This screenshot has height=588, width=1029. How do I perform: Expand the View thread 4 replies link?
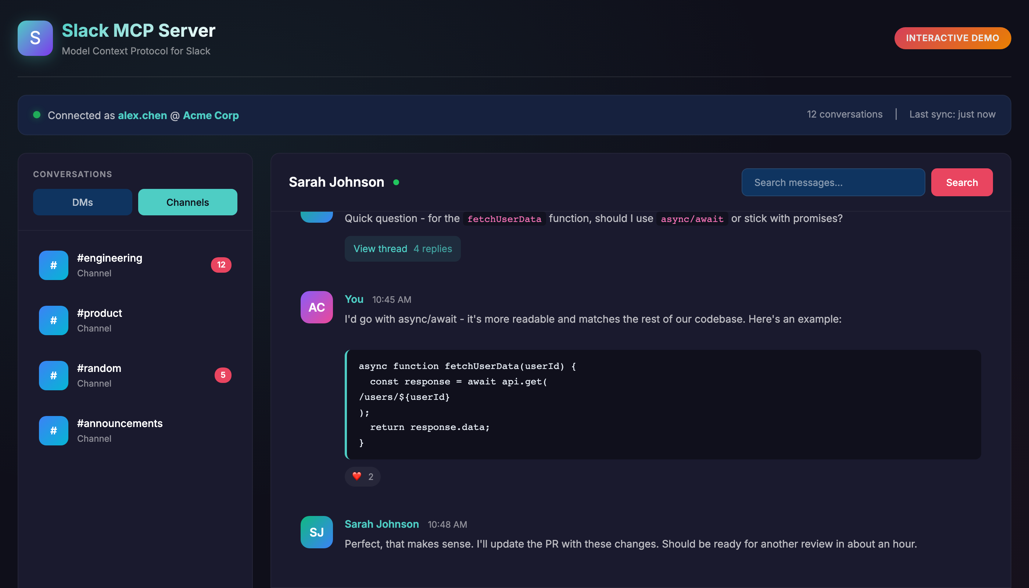(402, 249)
